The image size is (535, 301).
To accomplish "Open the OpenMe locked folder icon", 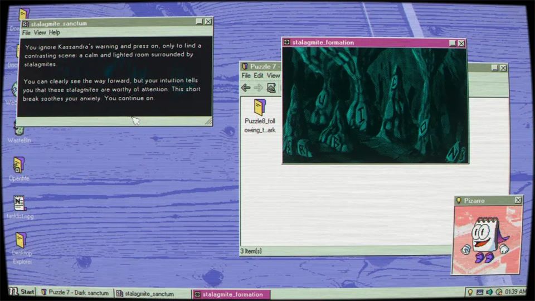I will point(19,165).
